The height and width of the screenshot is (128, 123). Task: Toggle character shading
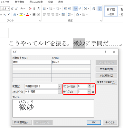[34, 15]
